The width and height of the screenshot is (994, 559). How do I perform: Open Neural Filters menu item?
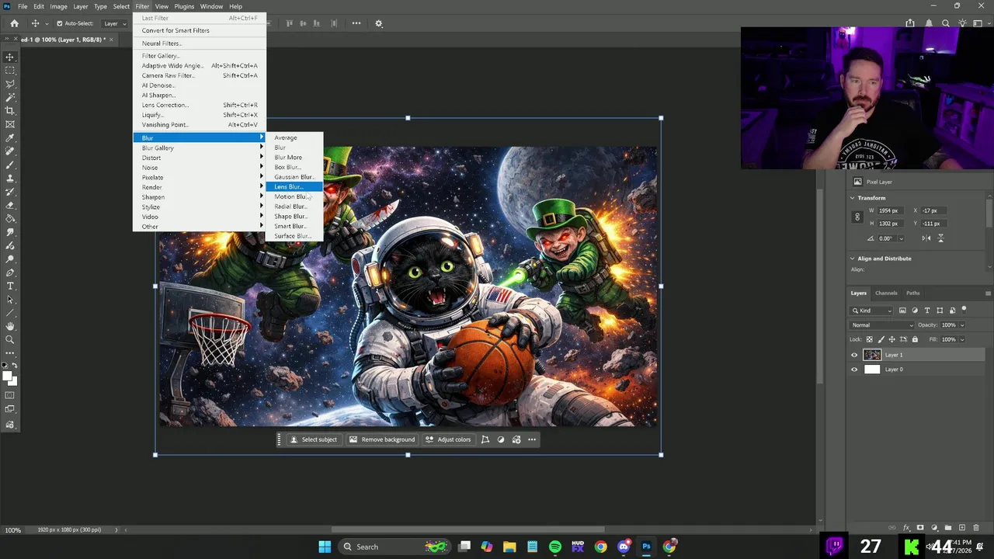pos(200,43)
